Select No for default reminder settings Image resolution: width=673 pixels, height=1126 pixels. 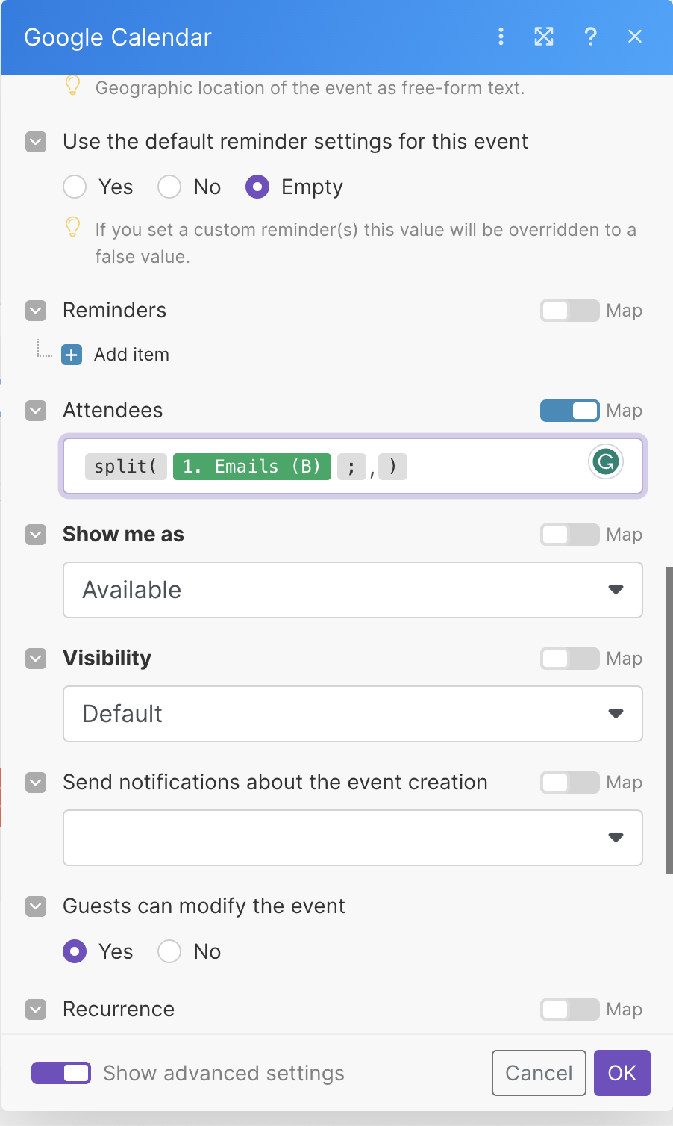(169, 187)
